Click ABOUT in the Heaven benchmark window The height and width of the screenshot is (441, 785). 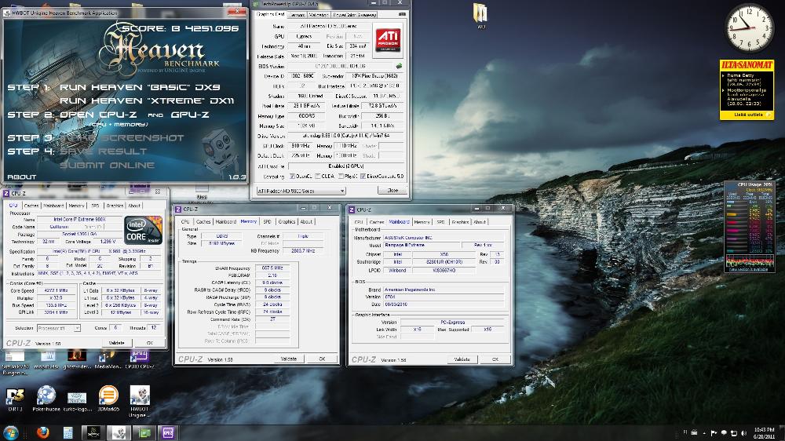pyautogui.click(x=21, y=177)
